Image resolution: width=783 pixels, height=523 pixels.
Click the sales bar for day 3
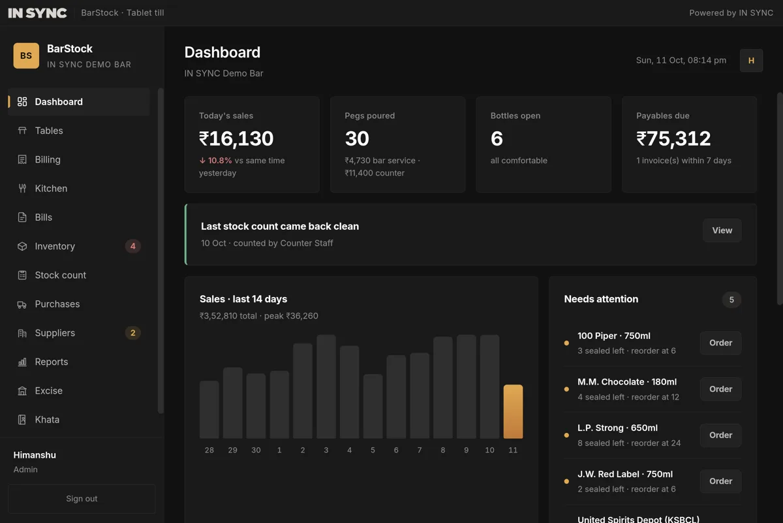pyautogui.click(x=326, y=387)
